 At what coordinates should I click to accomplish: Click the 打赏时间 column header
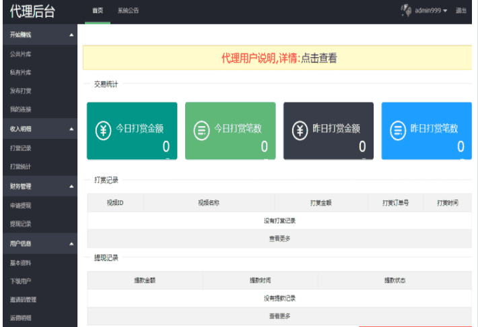tap(448, 203)
